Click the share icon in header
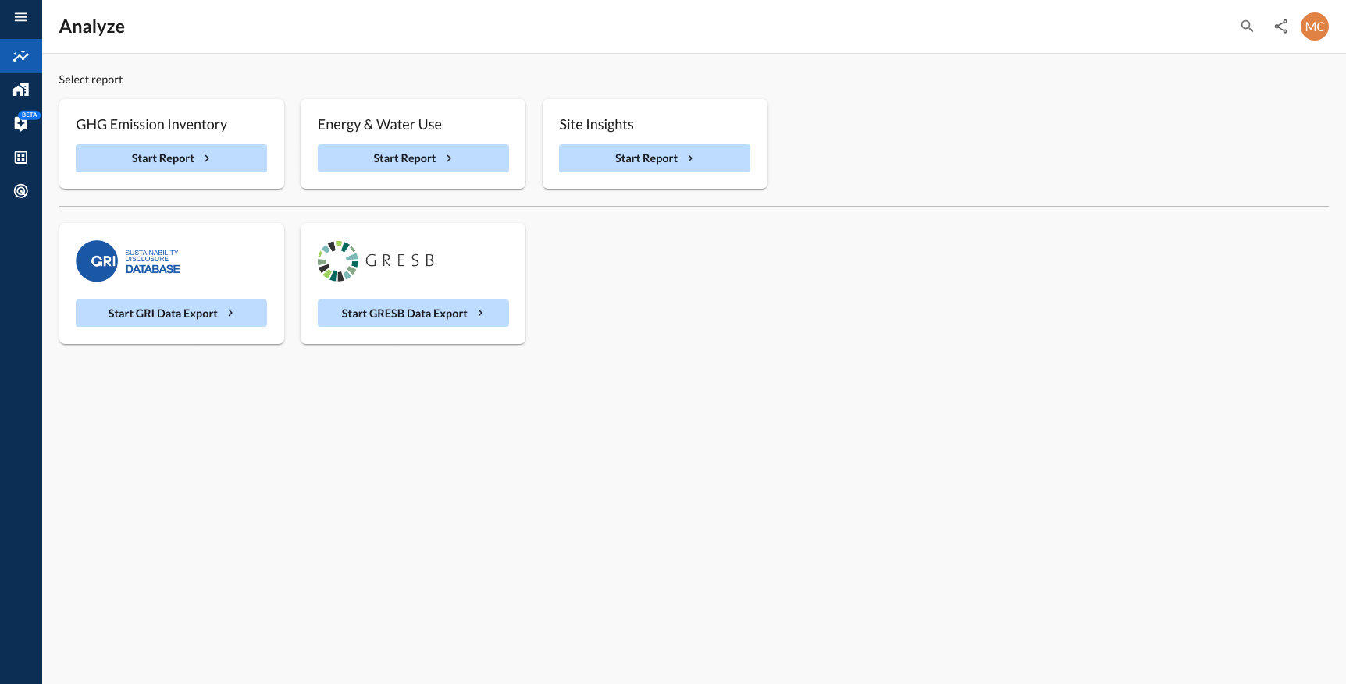This screenshot has width=1346, height=684. coord(1280,27)
